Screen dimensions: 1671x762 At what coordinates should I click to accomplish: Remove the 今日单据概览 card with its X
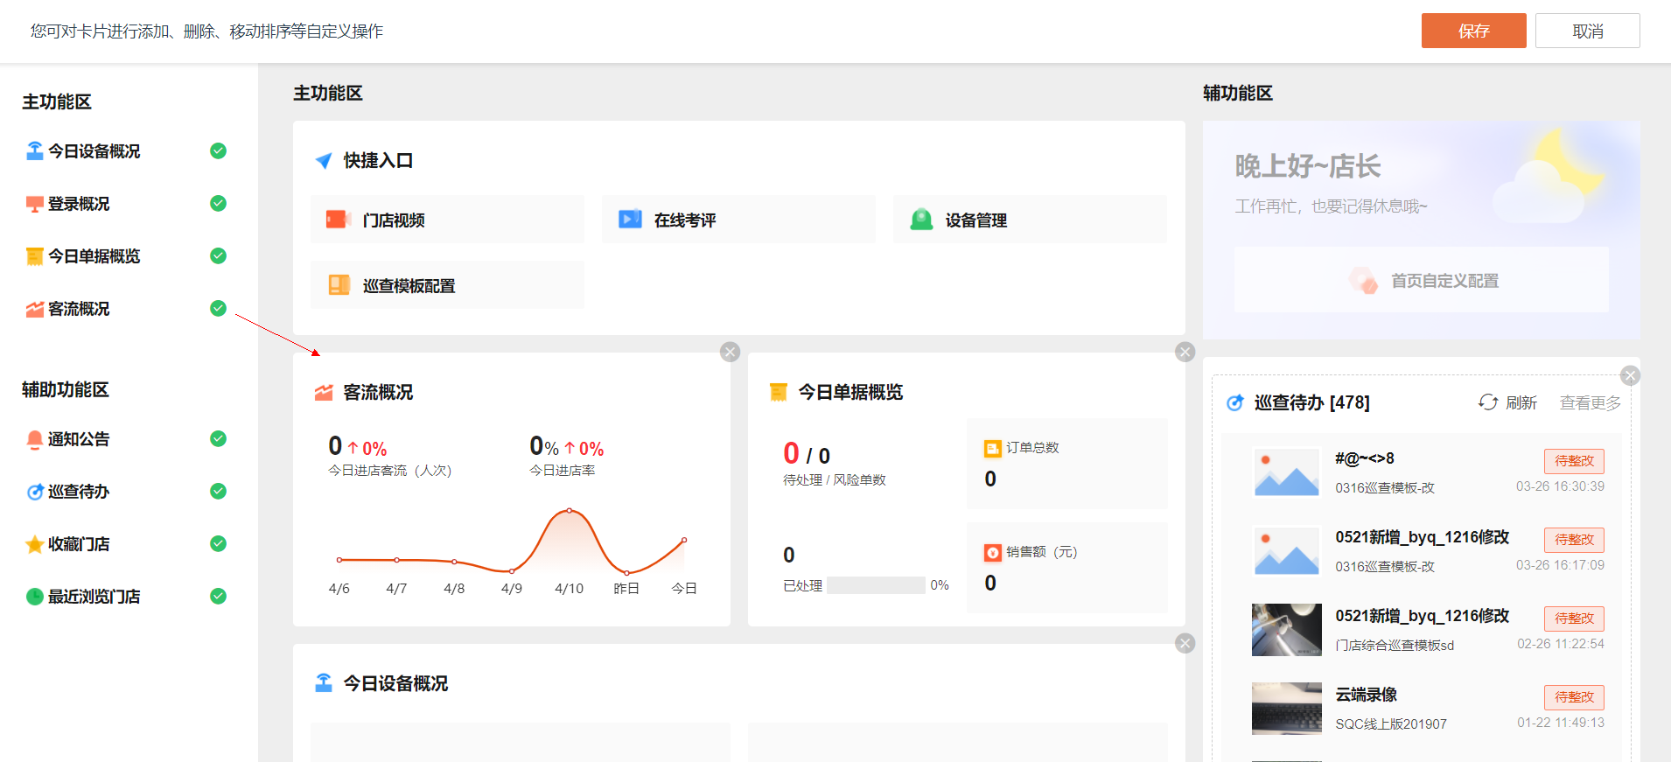point(1185,352)
